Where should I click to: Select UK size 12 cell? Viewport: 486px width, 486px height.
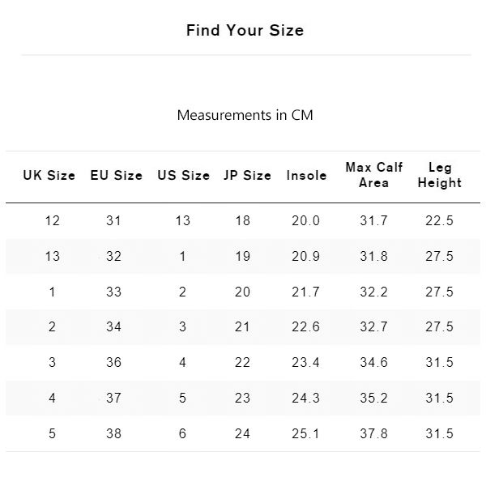[53, 221]
